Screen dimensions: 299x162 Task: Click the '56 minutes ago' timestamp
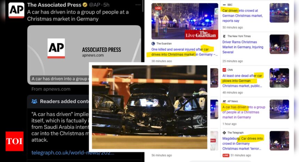pos(162,155)
